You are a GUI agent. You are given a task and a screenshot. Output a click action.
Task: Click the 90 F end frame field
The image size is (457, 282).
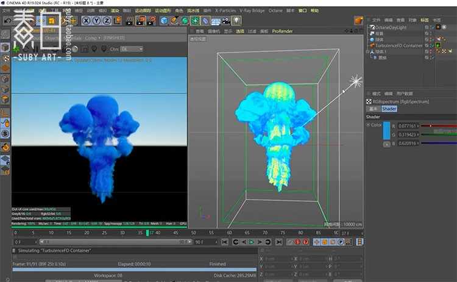pos(206,242)
